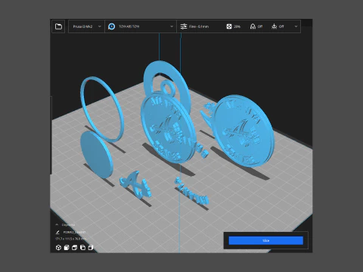Select the standalone letter A logo model
The height and width of the screenshot is (272, 363).
coord(136,185)
